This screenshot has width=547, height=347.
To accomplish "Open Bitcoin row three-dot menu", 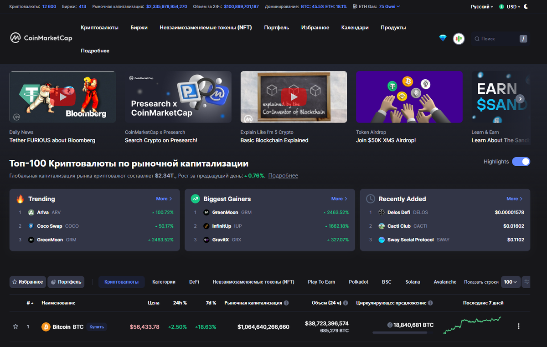I will [x=518, y=326].
